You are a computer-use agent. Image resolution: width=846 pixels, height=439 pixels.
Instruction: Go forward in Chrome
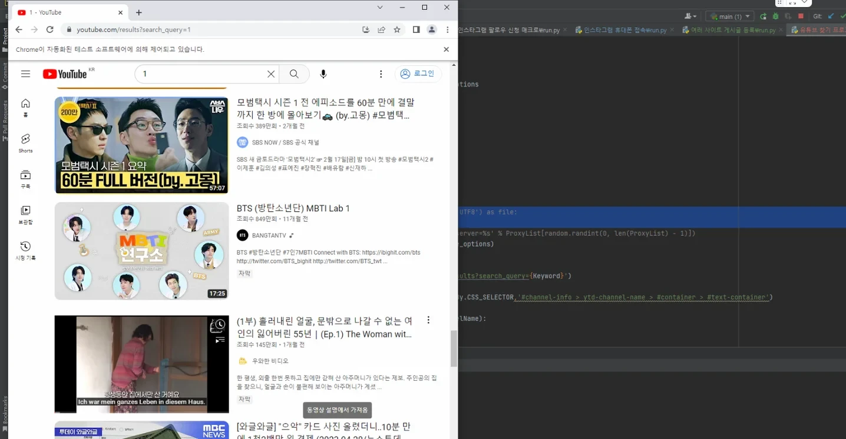click(34, 29)
